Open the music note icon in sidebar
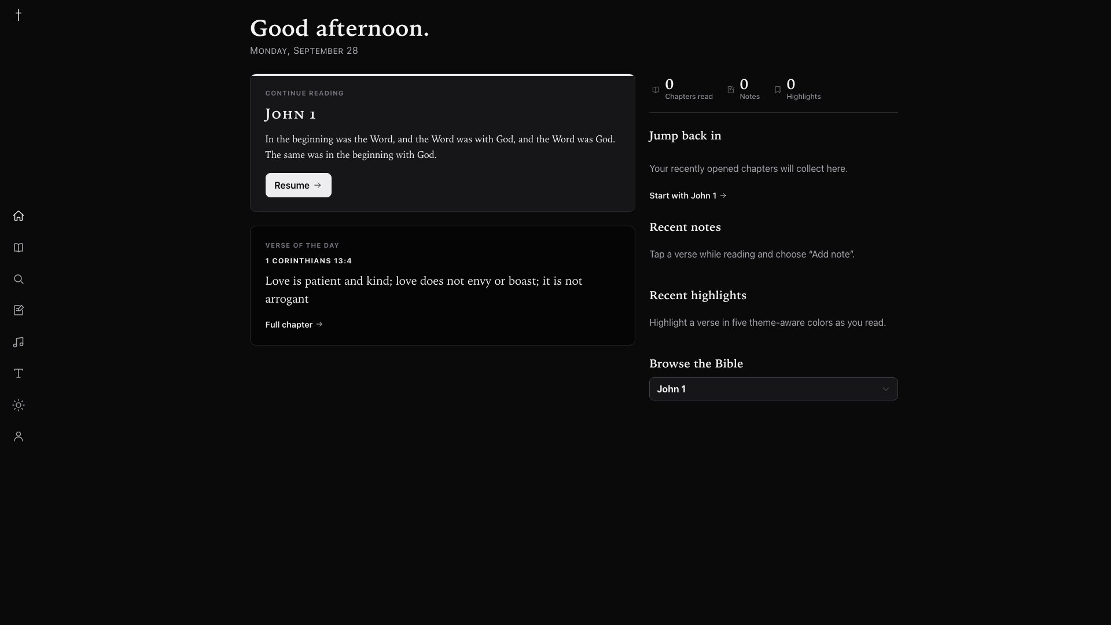Image resolution: width=1111 pixels, height=625 pixels. click(x=19, y=342)
